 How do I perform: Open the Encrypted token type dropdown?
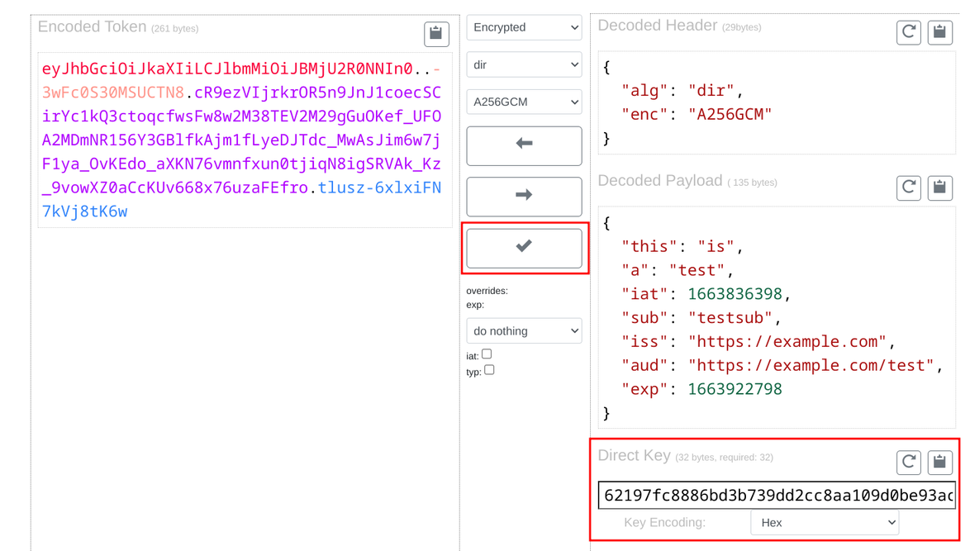[x=524, y=27]
